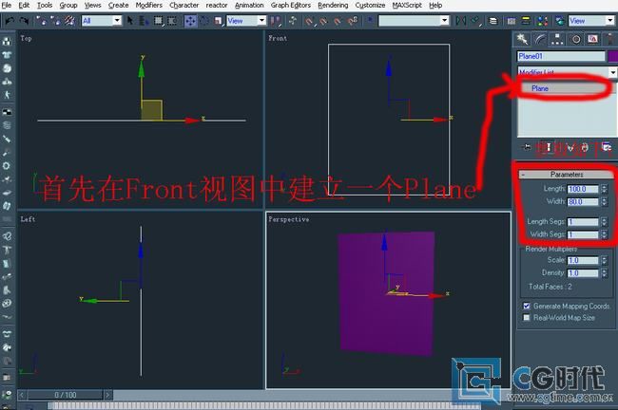This screenshot has width=618, height=410.
Task: Open Schematic View icon in toolbar
Action: pyautogui.click(x=526, y=21)
